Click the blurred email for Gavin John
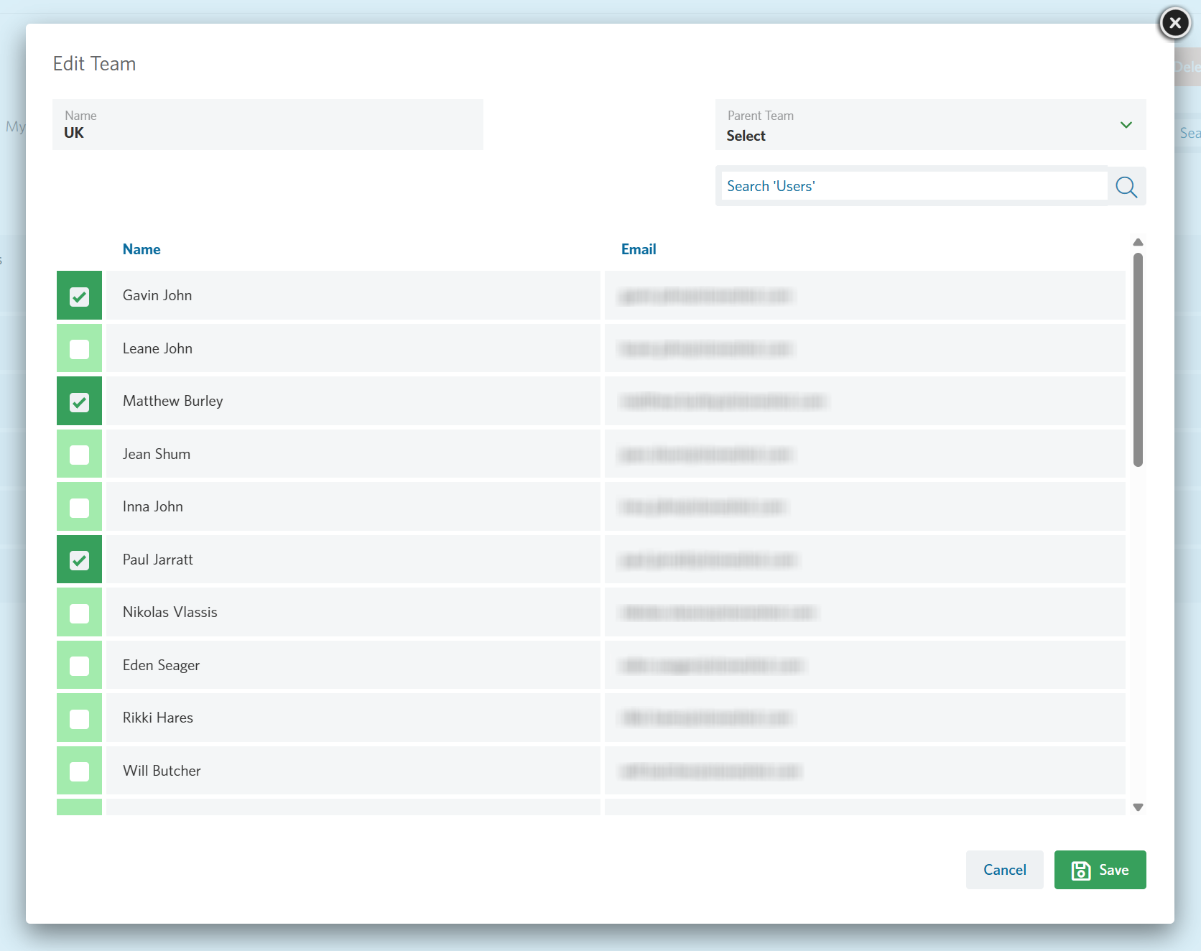 [705, 296]
